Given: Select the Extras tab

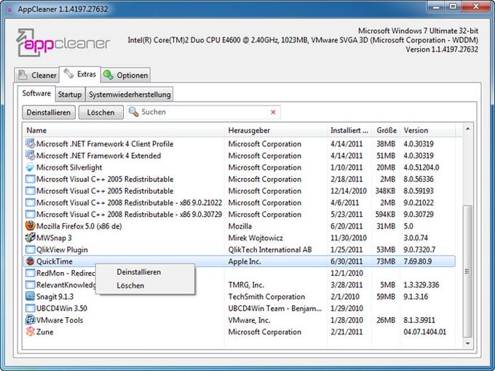Looking at the screenshot, I should (80, 74).
